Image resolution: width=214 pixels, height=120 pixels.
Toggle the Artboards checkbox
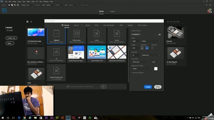coord(152,48)
